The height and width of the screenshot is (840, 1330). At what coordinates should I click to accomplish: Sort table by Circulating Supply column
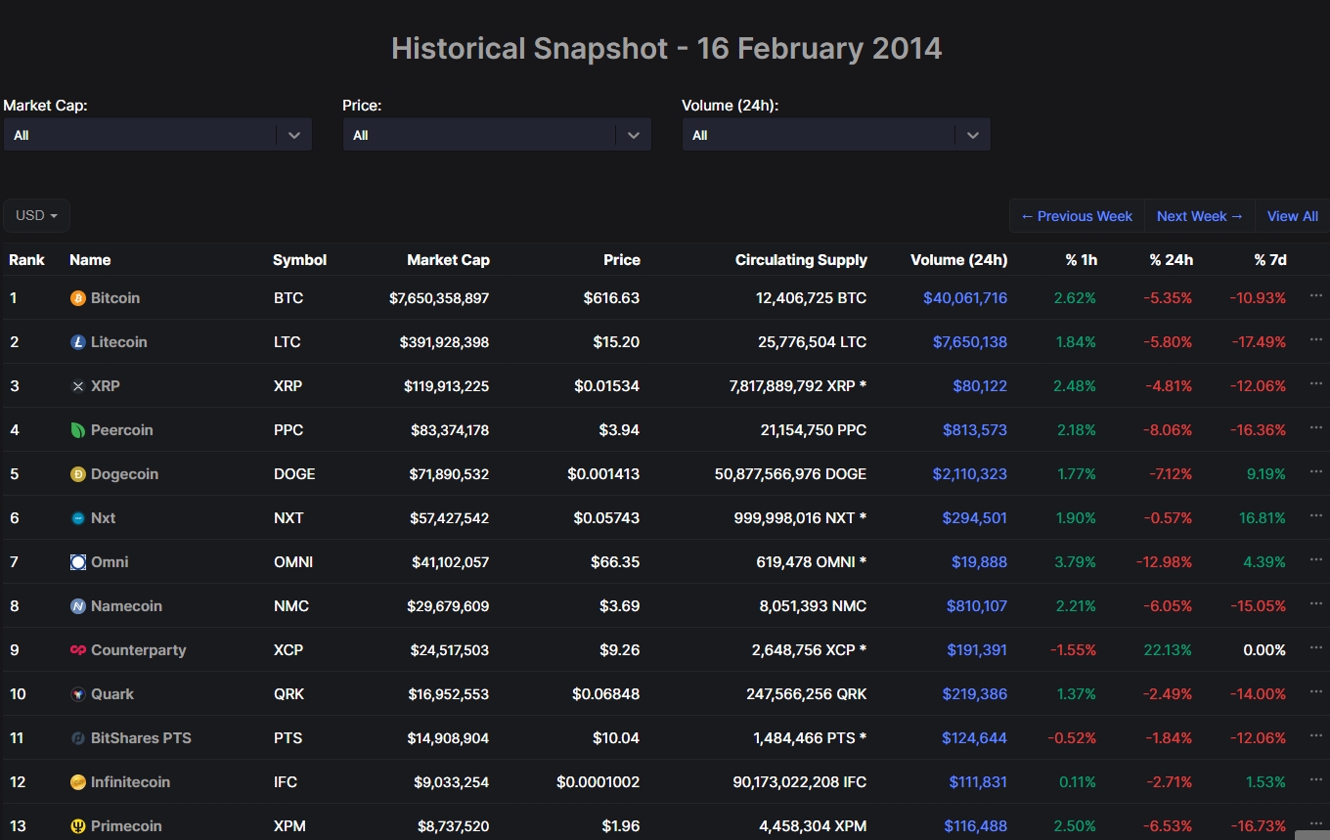pos(801,260)
